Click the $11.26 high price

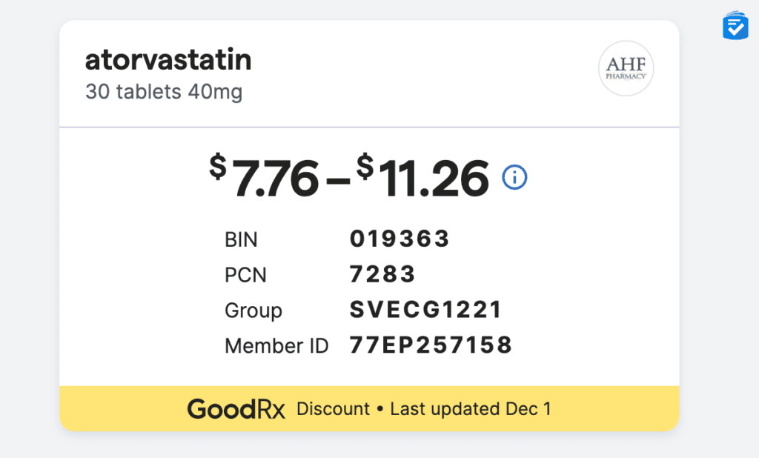(x=422, y=176)
